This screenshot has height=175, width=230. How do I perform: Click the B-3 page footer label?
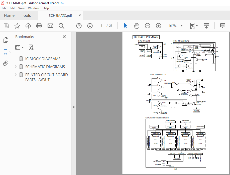click(176, 169)
